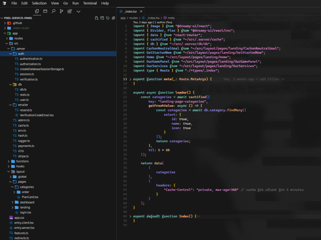Open the Search view icon
This screenshot has height=240, width=321.
pos(53,11)
